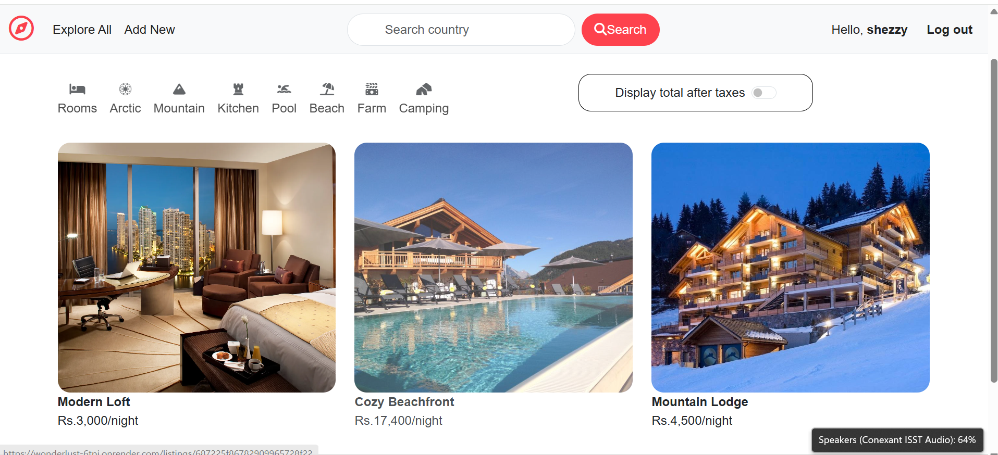The height and width of the screenshot is (455, 998).
Task: Select the Arctic snowflake filter icon
Action: click(125, 89)
